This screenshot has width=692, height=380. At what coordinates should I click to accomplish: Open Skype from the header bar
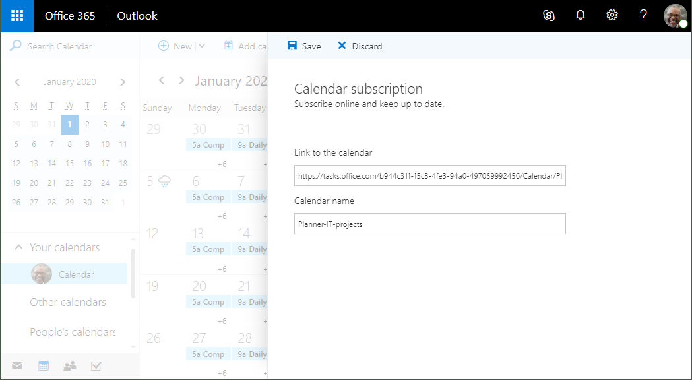click(549, 16)
